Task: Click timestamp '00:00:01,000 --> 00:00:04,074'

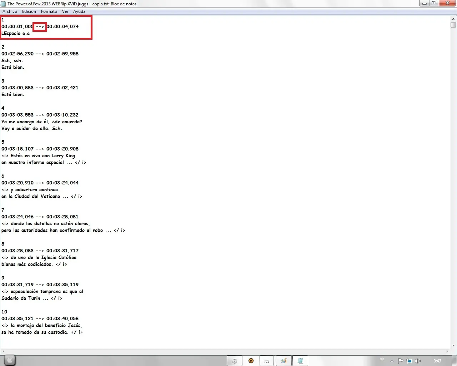Action: pos(40,27)
